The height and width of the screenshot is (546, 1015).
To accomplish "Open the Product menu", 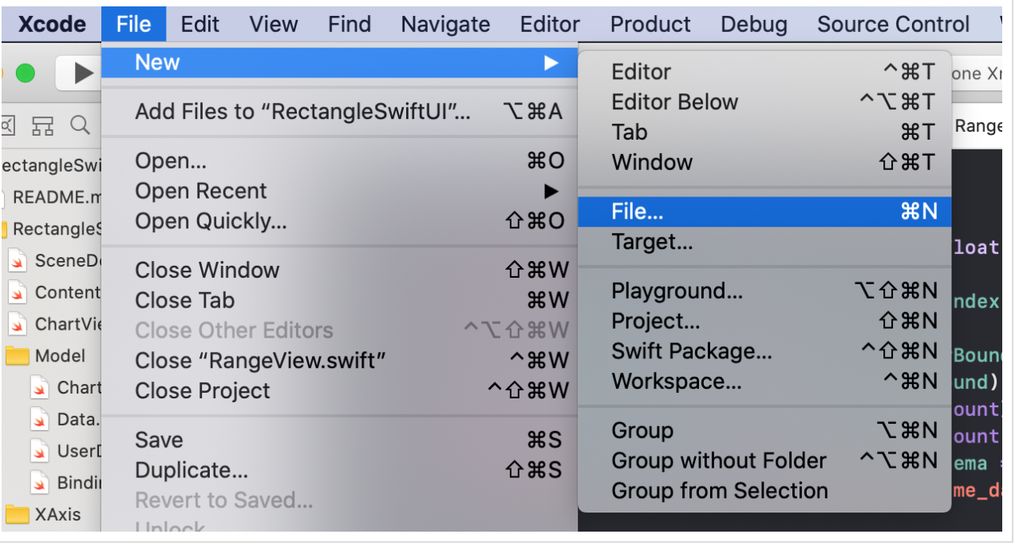I will click(x=650, y=24).
